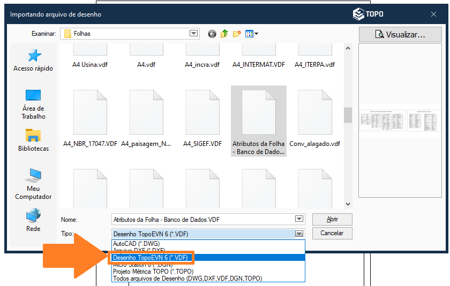The height and width of the screenshot is (286, 450).
Task: Click the Visualizar preview button
Action: [x=401, y=34]
